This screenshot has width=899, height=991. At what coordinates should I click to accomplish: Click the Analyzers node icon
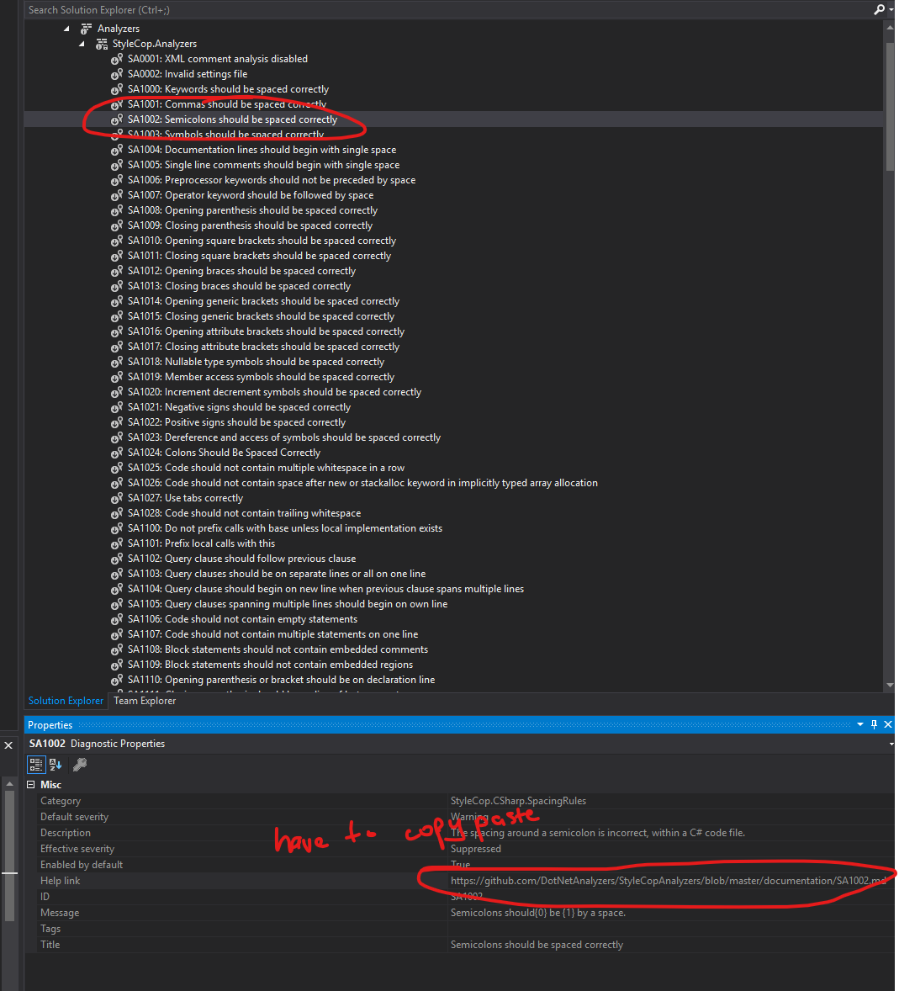click(x=87, y=29)
